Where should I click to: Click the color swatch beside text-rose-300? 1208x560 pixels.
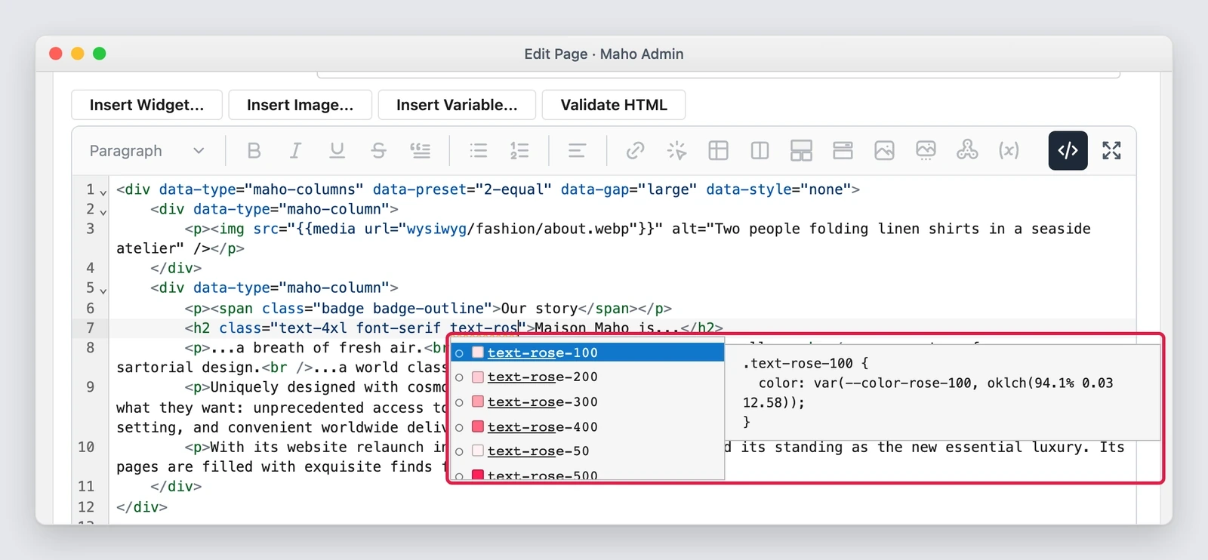(x=478, y=402)
